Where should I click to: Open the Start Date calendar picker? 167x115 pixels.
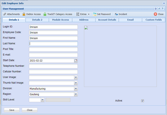(76, 61)
